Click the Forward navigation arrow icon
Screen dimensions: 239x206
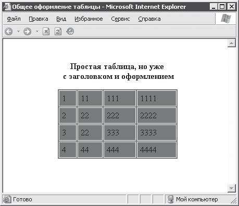[27, 32]
